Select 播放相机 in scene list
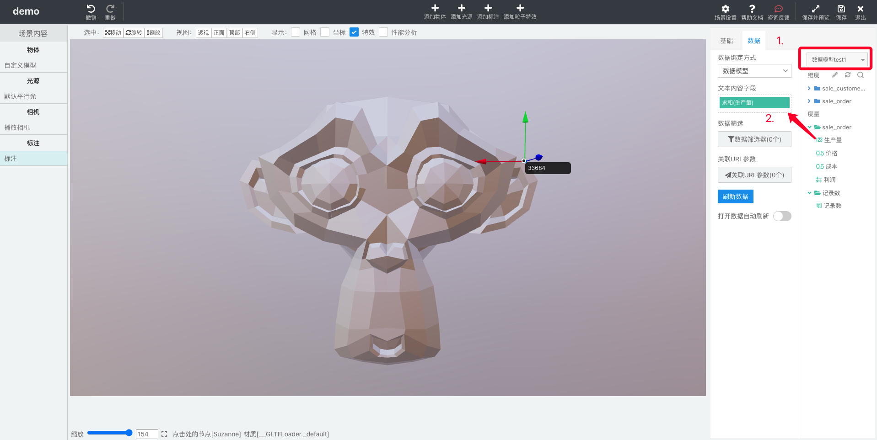This screenshot has width=877, height=440. (34, 127)
